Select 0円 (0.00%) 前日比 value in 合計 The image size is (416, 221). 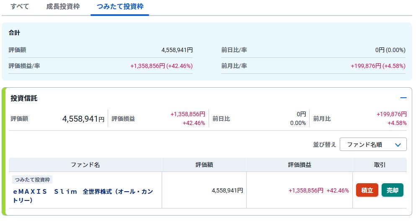(390, 50)
